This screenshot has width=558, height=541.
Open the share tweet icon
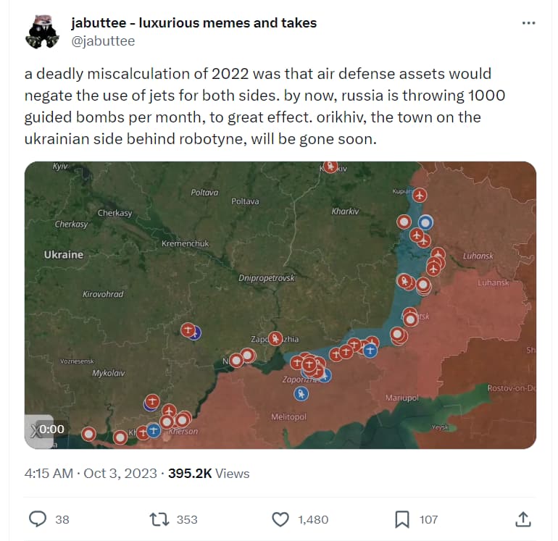pos(522,519)
